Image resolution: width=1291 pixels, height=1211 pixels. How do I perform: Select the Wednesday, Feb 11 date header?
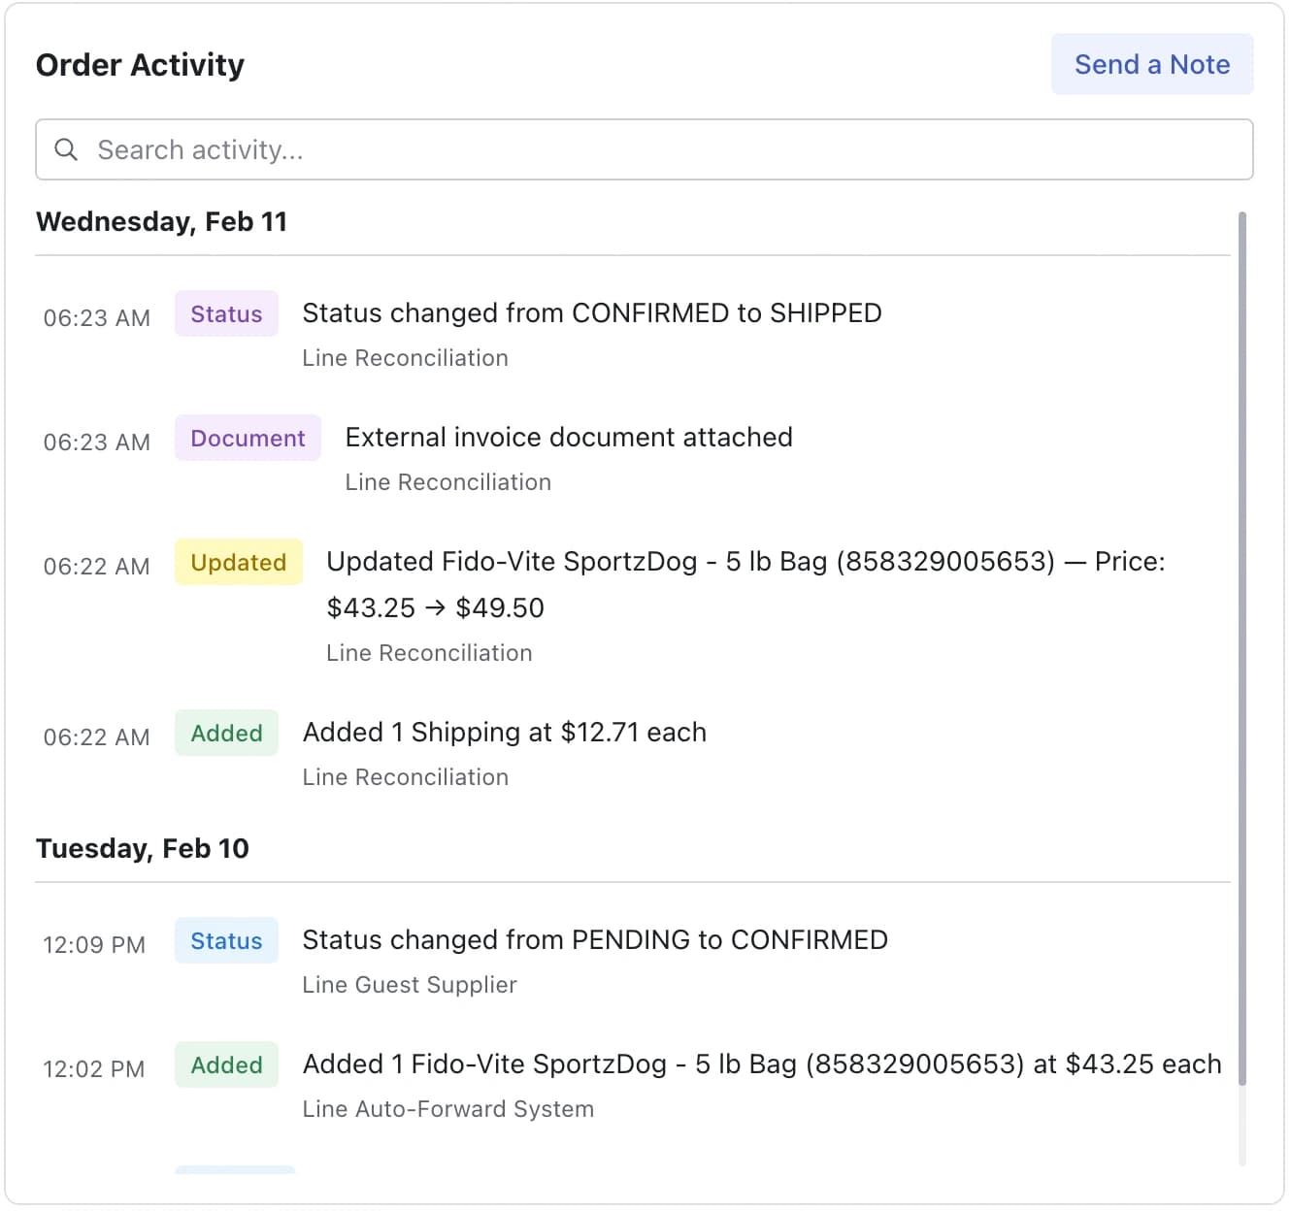(161, 222)
